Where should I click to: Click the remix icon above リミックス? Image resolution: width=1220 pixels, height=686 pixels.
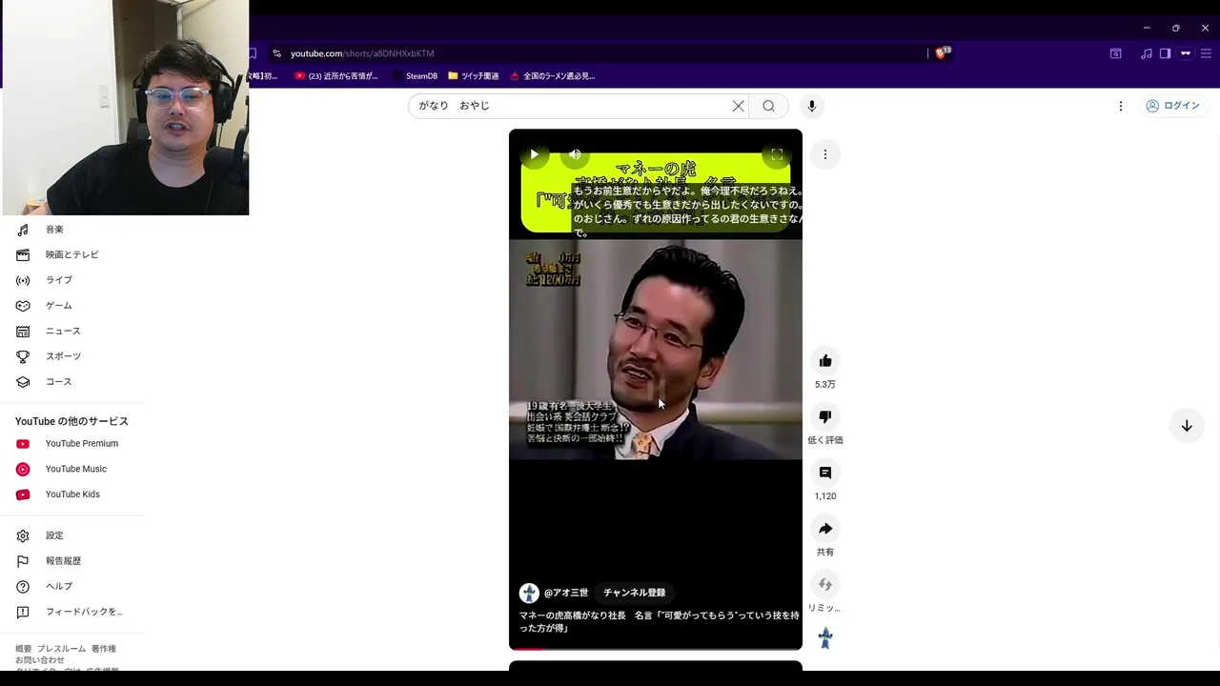[825, 584]
